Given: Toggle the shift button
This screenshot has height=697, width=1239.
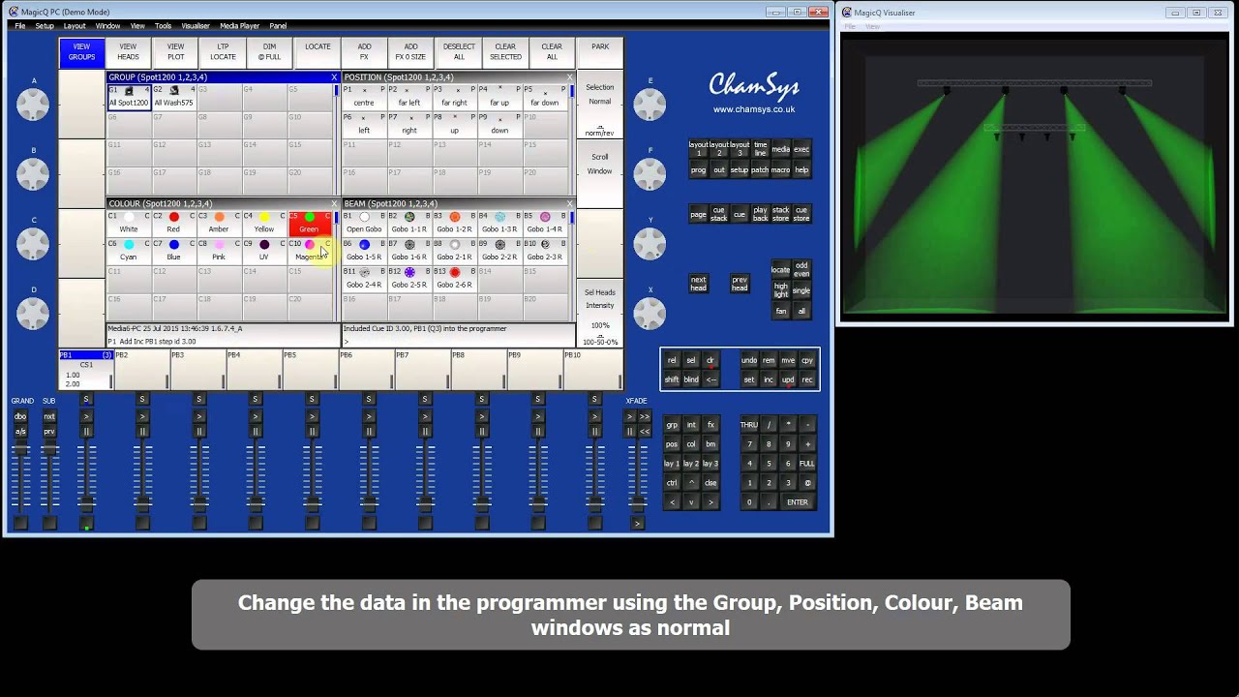Looking at the screenshot, I should 672,379.
